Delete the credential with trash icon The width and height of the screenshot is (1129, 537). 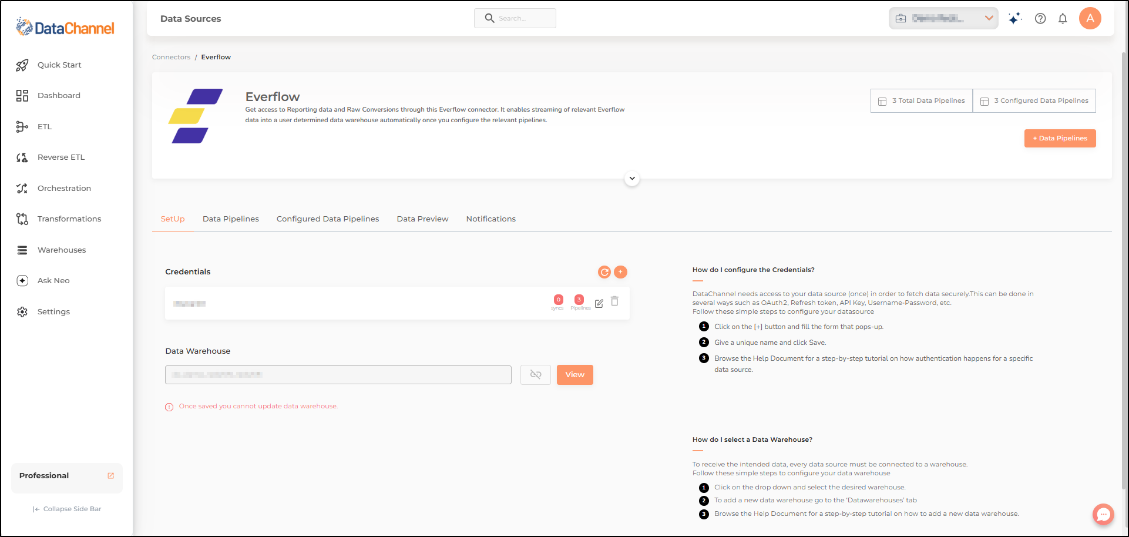pos(614,301)
